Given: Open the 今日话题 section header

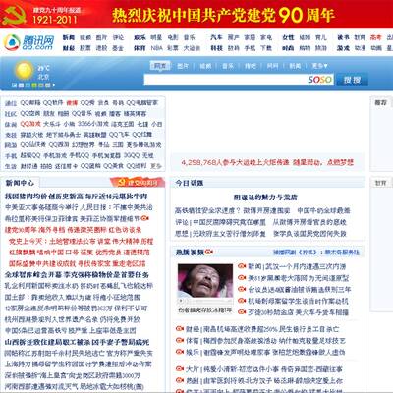Looking at the screenshot, I should tap(190, 183).
